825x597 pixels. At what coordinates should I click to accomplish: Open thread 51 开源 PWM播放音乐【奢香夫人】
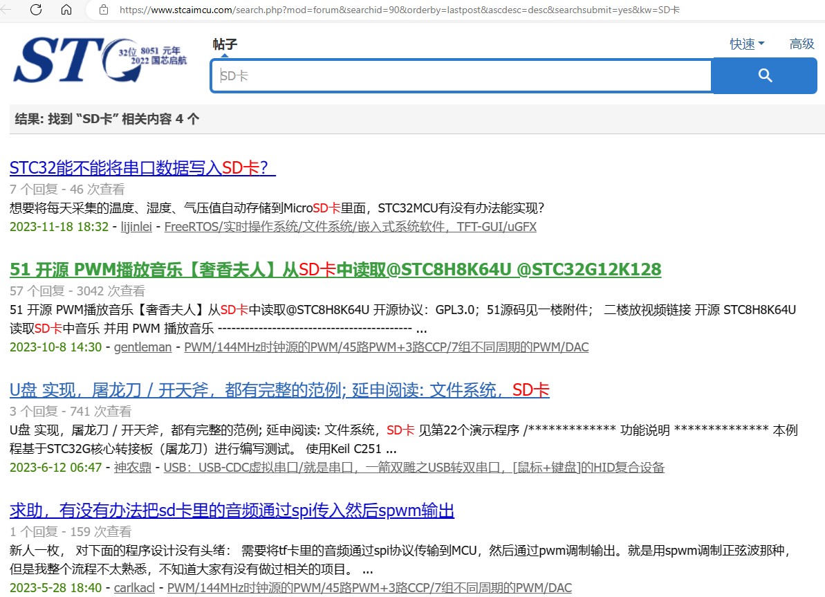(x=335, y=270)
